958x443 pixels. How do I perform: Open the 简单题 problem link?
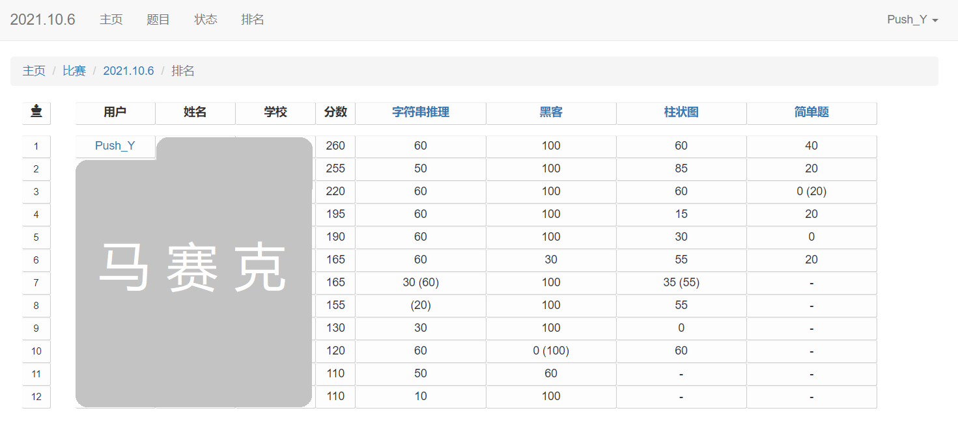click(811, 112)
